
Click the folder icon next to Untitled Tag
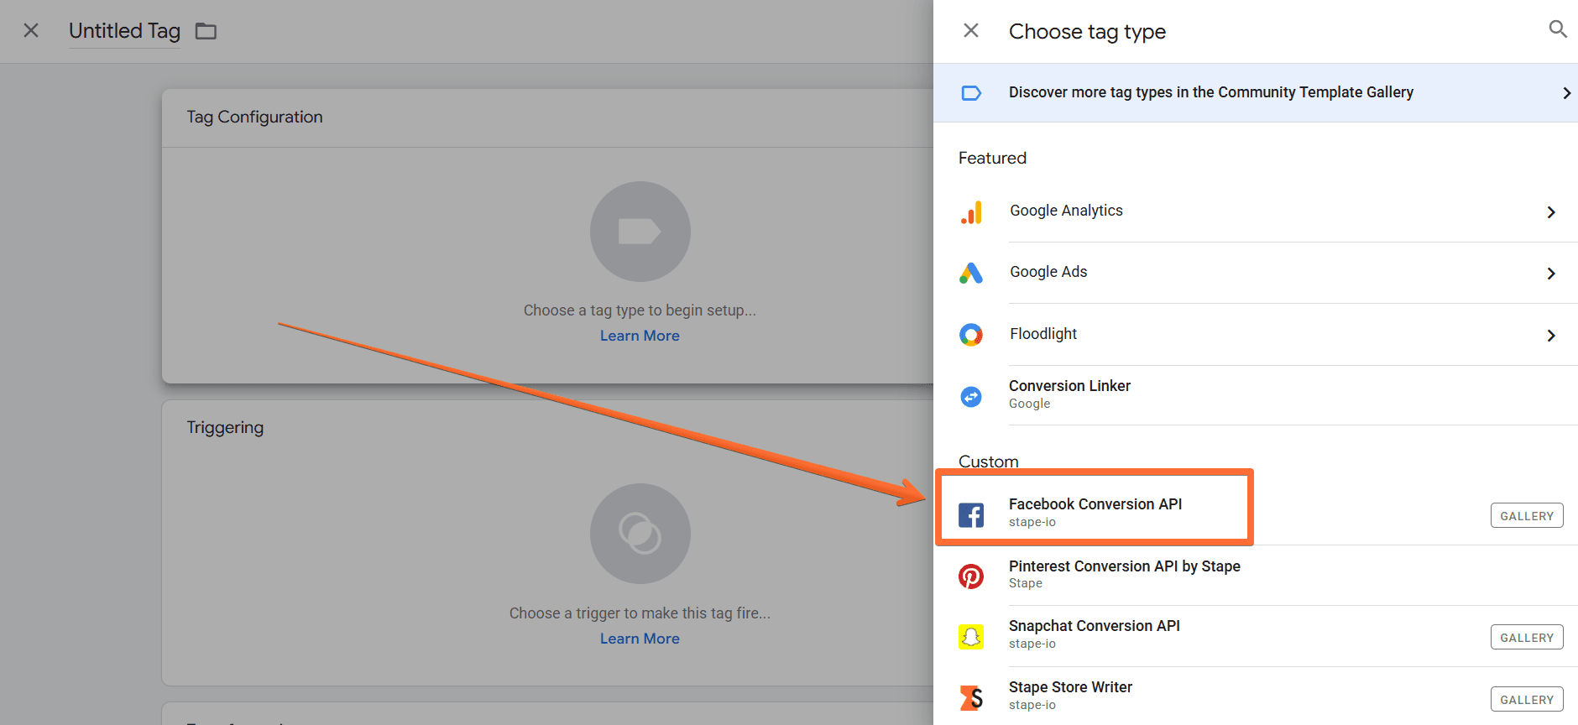[x=206, y=32]
